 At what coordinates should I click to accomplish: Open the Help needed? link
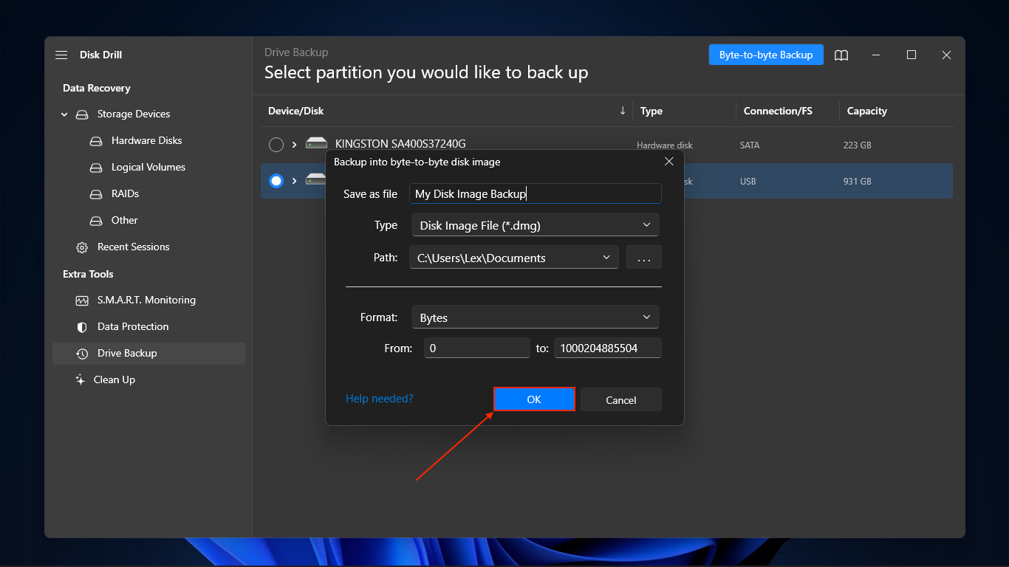pos(380,399)
